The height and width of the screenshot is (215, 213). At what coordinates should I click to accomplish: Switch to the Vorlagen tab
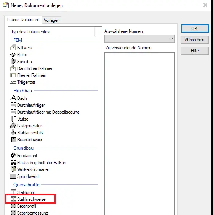(x=51, y=20)
